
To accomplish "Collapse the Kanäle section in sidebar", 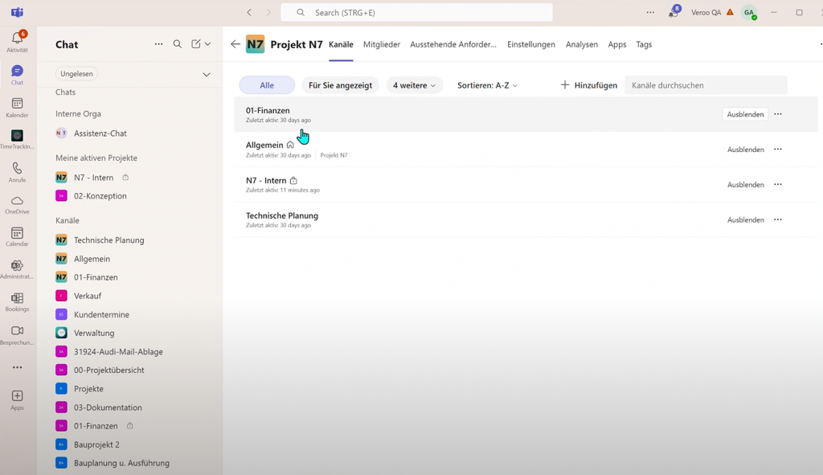I will click(68, 220).
